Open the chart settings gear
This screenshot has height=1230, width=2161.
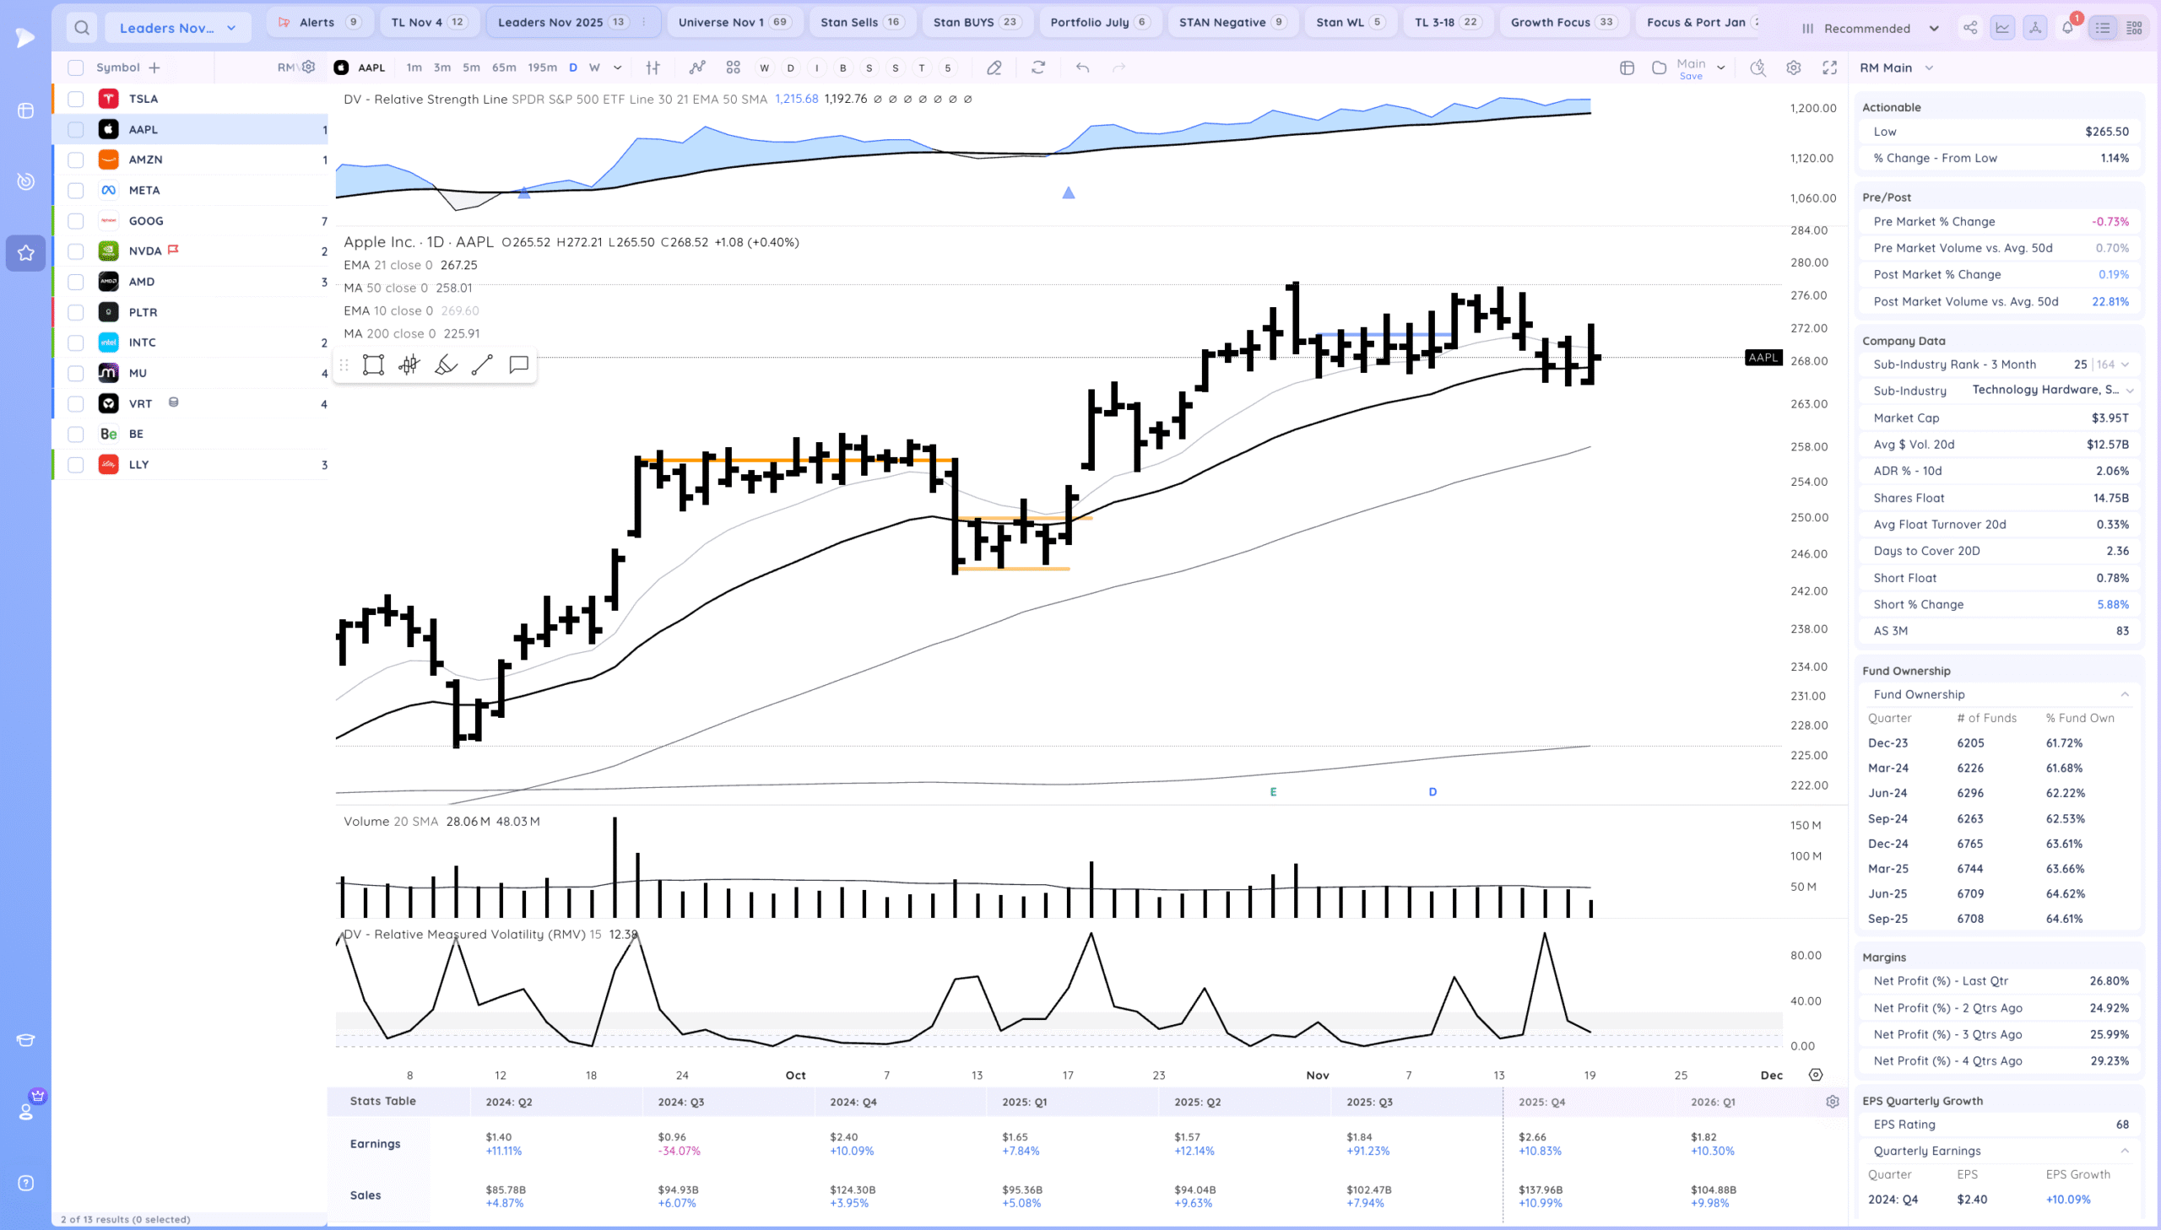click(x=1793, y=67)
